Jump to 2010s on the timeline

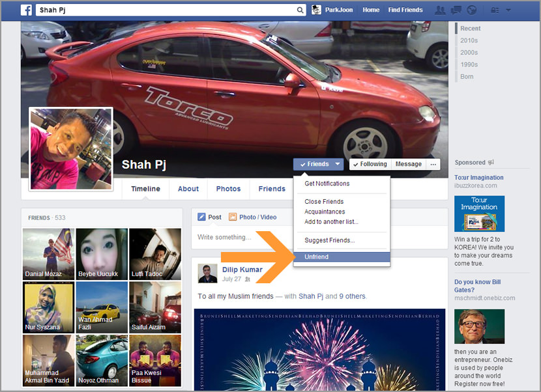click(469, 40)
